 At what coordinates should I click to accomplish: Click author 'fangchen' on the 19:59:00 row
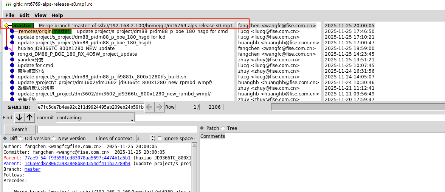click(x=277, y=48)
